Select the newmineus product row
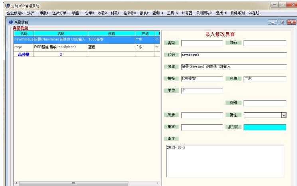The image size is (297, 186). click(x=87, y=39)
